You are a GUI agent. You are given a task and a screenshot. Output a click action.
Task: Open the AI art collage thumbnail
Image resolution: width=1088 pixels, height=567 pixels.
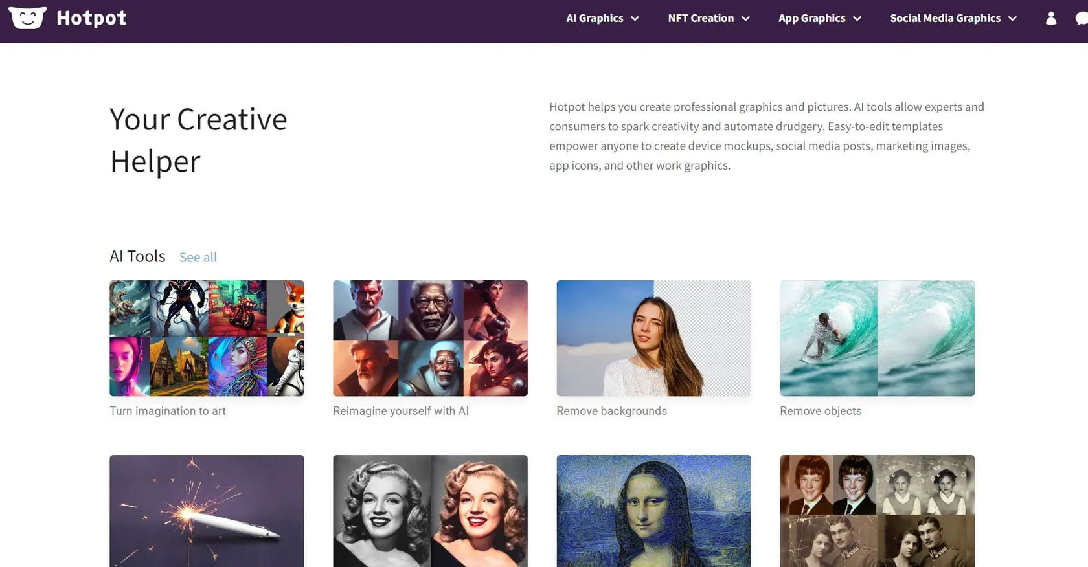(x=207, y=338)
